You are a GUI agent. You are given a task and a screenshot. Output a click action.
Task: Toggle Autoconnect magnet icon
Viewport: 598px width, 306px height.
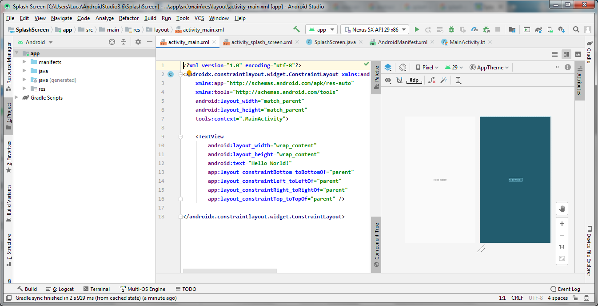(x=399, y=80)
